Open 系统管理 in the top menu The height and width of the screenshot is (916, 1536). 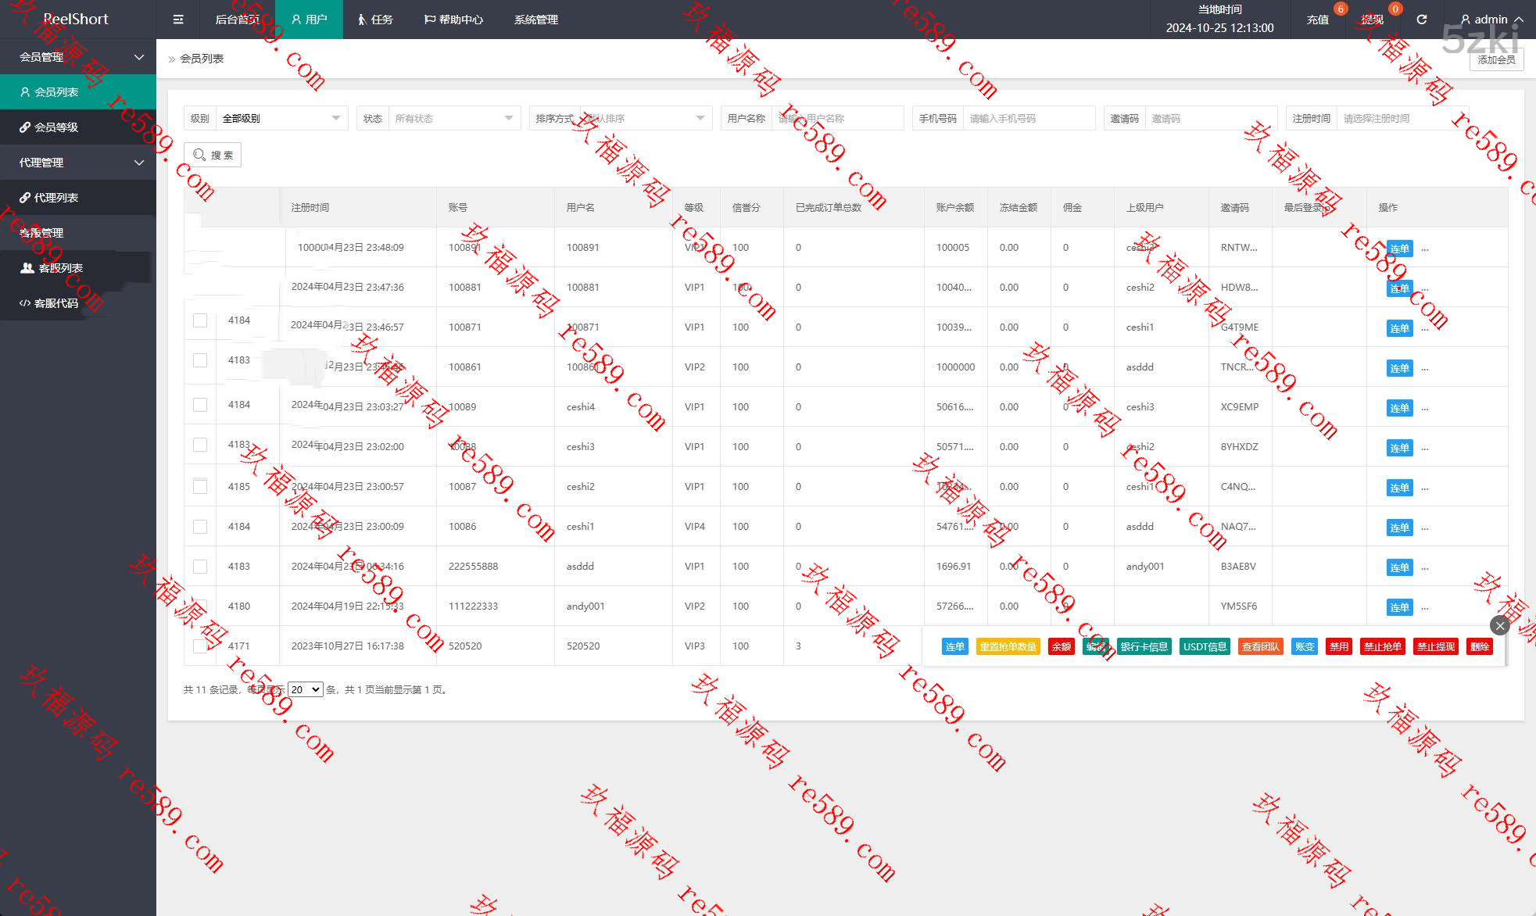pyautogui.click(x=535, y=20)
